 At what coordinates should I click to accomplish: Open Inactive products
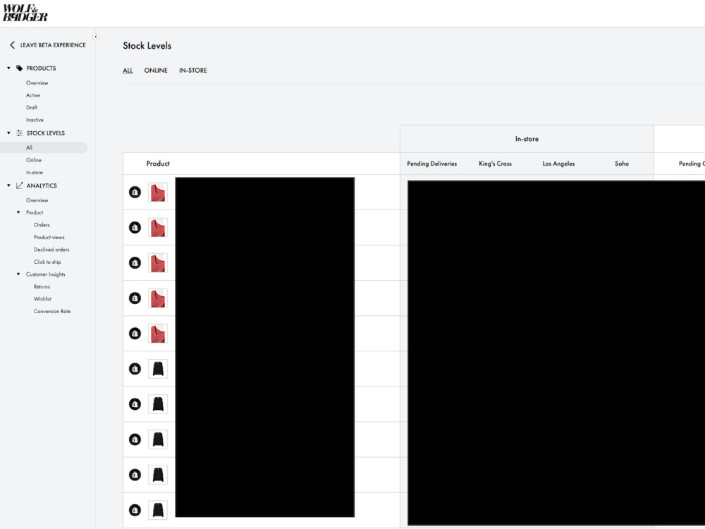pyautogui.click(x=35, y=120)
